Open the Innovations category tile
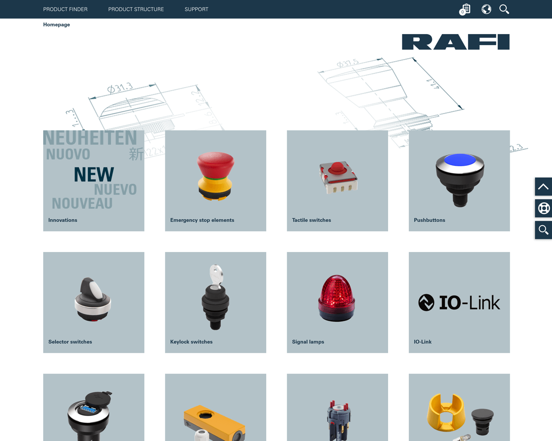 [94, 181]
